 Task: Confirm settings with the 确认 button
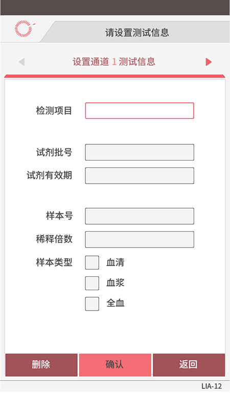(x=115, y=365)
